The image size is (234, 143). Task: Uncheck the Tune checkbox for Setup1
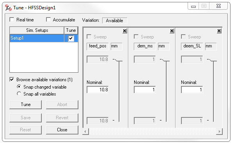71,38
